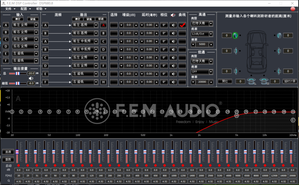Tick the 选择 box for output channel A
The height and width of the screenshot is (185, 299).
114,25
